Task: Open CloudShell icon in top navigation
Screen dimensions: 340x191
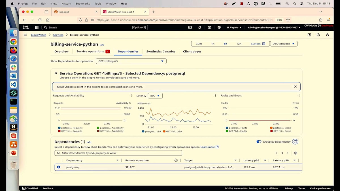Action: point(190,27)
